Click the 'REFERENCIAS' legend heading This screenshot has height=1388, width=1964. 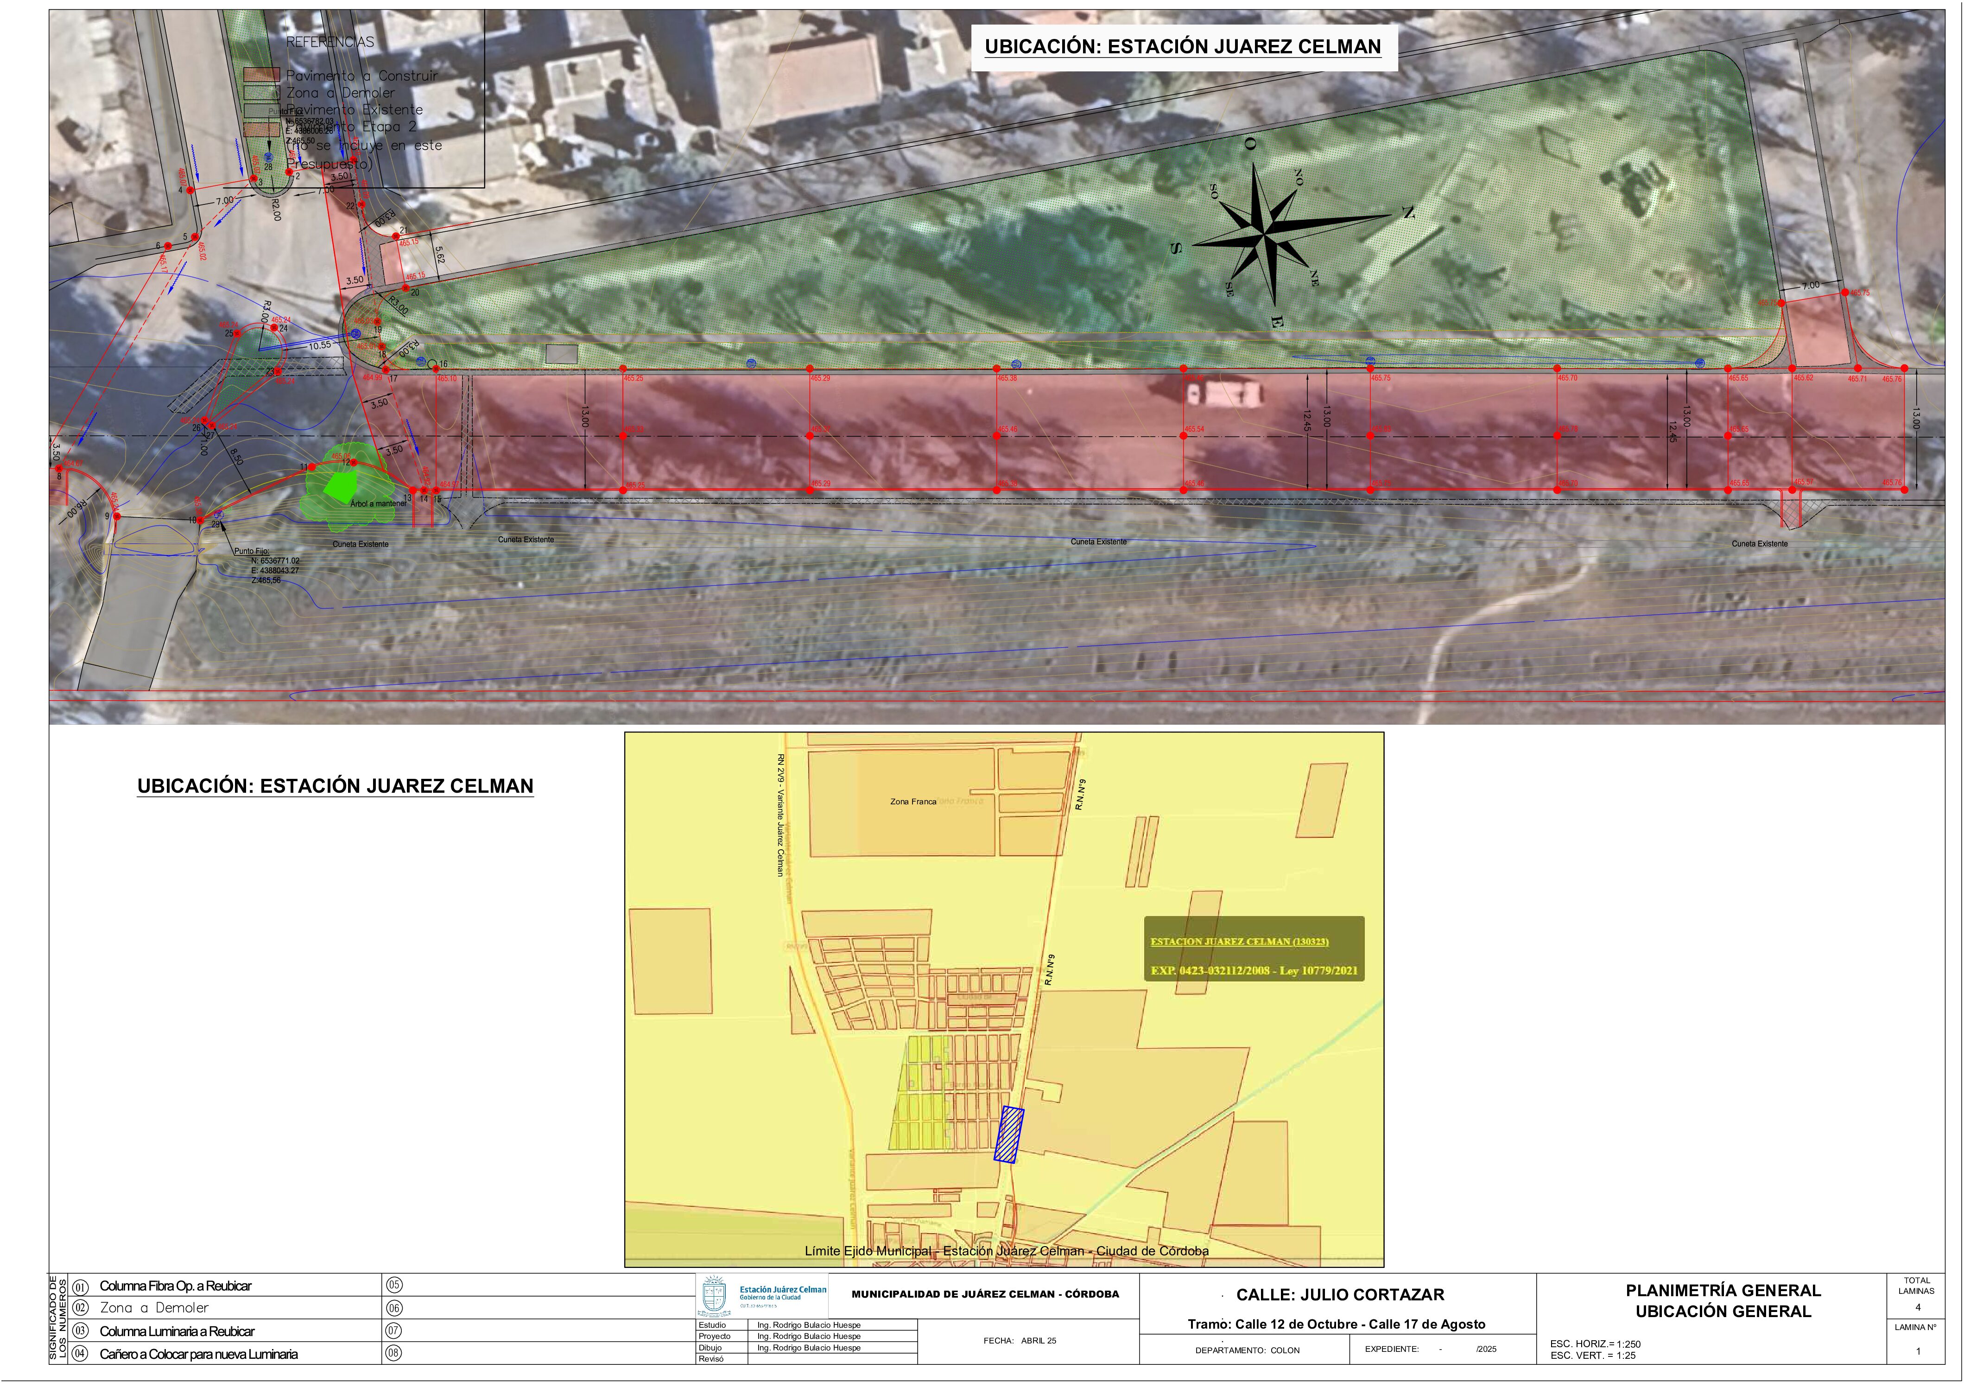[x=330, y=42]
